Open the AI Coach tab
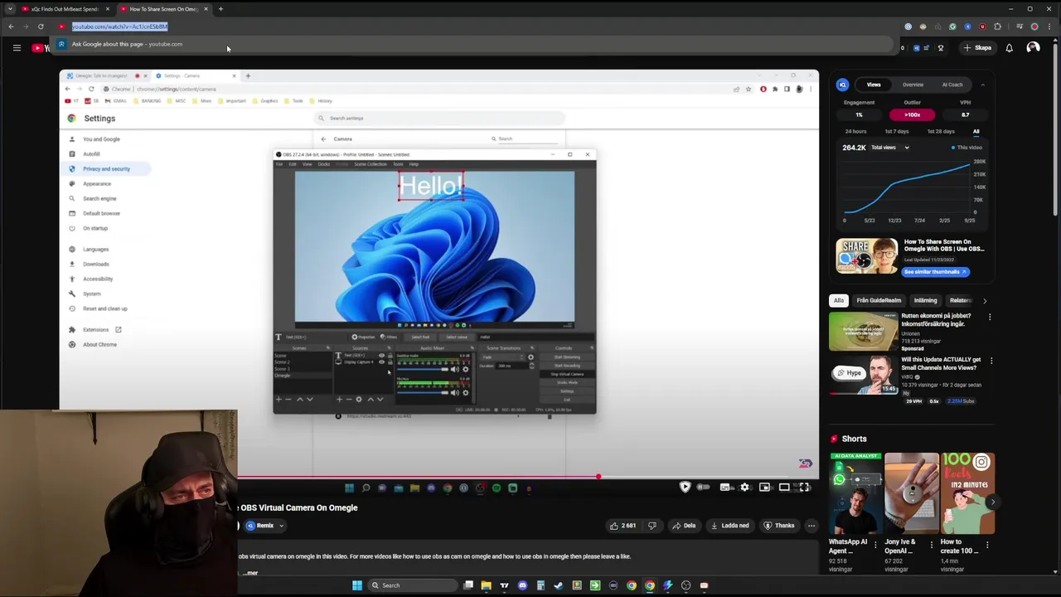 pos(952,85)
